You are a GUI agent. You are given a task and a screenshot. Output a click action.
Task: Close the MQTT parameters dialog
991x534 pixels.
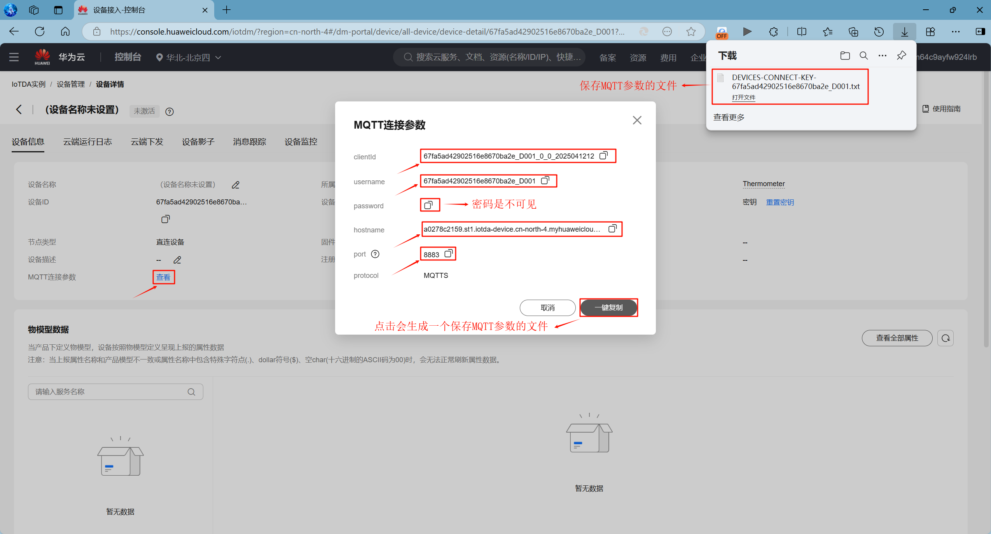pos(637,120)
